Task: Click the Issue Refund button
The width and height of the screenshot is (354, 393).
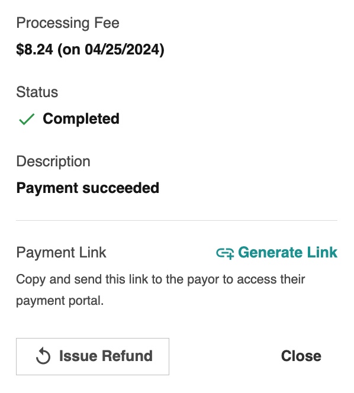Action: coord(92,356)
